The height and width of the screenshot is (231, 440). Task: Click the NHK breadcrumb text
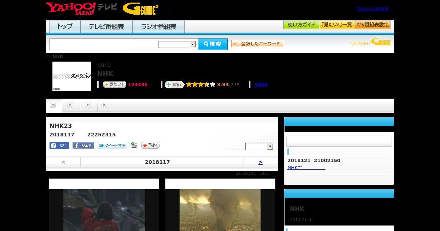58,56
